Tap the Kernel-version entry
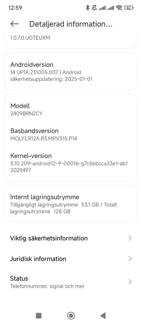Screen dimensions: 142x325 [71, 163]
